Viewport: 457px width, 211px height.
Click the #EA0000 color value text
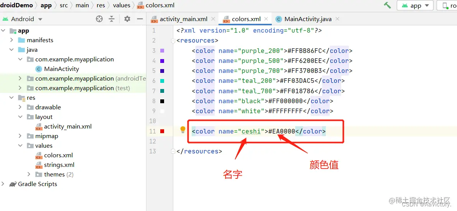point(282,131)
